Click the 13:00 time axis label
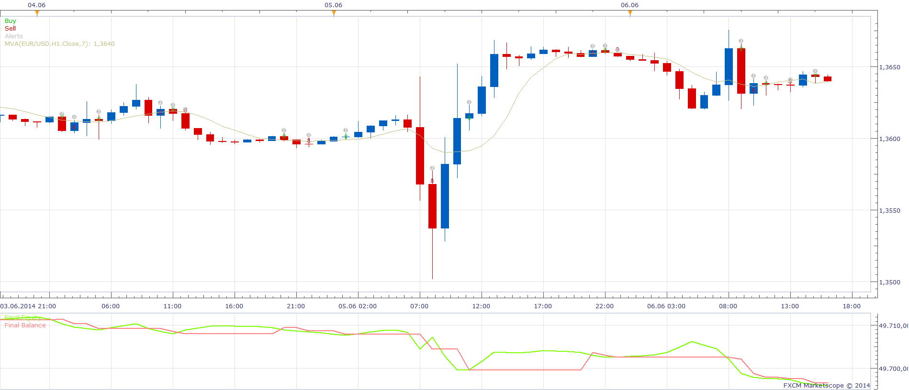 [790, 306]
